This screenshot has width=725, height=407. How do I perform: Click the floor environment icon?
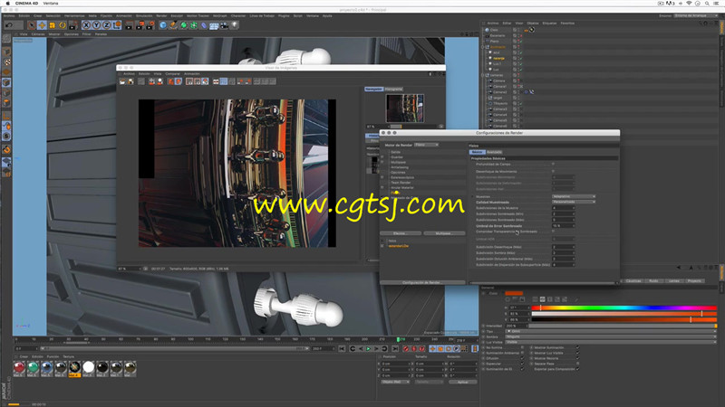point(214,25)
